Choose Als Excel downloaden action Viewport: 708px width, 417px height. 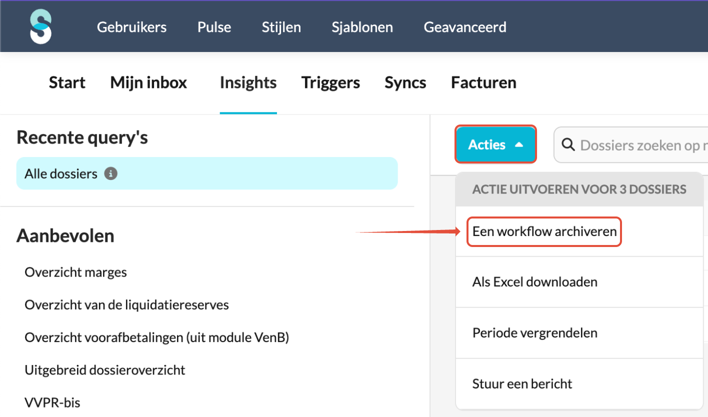click(x=534, y=282)
